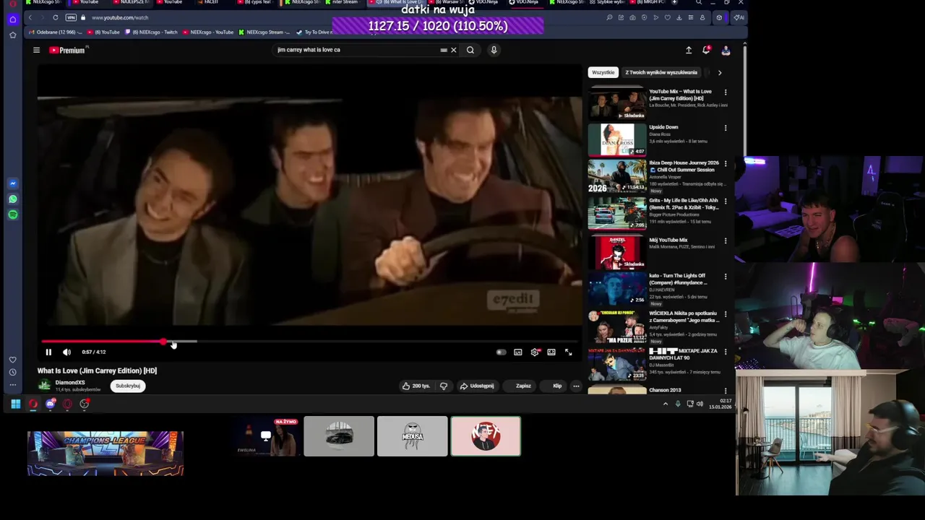Open options for MIXTAPE JAK ZA DAWNYCH LAT
Screen dimensions: 925x520
(726, 352)
